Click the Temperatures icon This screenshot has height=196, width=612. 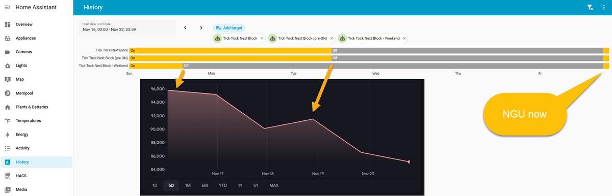pos(8,121)
